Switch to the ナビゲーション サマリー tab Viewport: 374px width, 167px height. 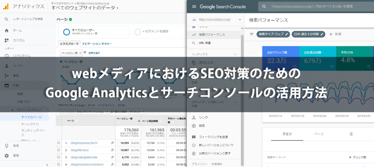click(x=97, y=44)
